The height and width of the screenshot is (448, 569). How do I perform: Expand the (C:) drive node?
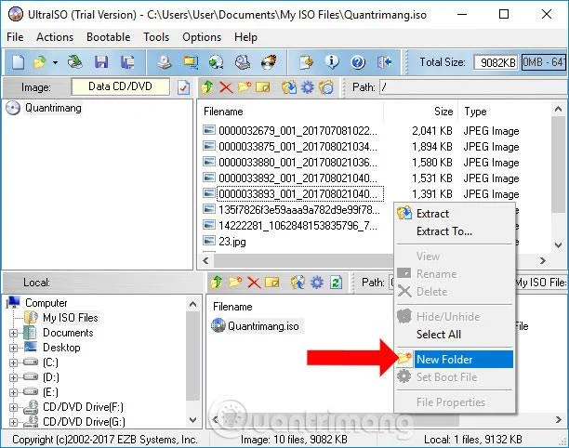(13, 362)
